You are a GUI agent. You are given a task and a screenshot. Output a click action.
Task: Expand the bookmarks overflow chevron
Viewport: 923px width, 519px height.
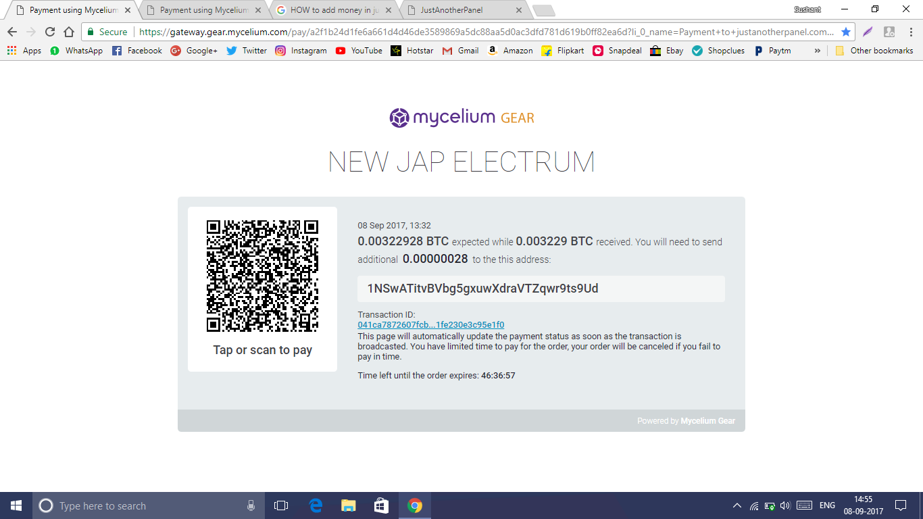pyautogui.click(x=818, y=51)
